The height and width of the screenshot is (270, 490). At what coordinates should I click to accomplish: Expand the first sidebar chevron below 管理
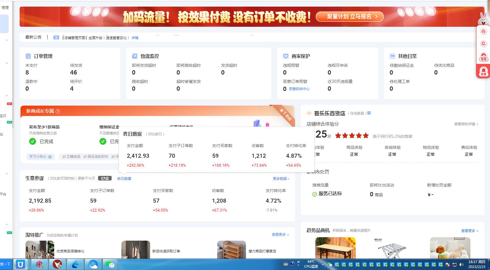(7, 40)
